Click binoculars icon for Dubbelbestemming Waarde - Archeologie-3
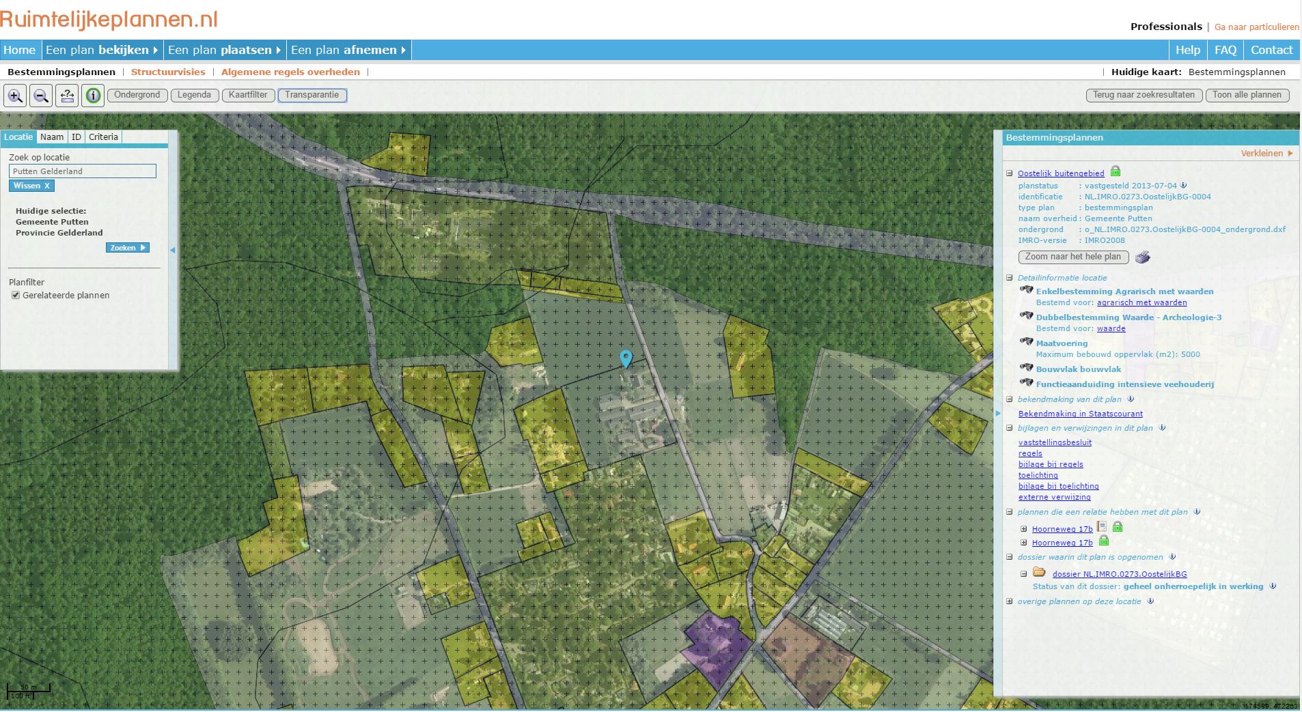Image resolution: width=1302 pixels, height=712 pixels. [1026, 316]
